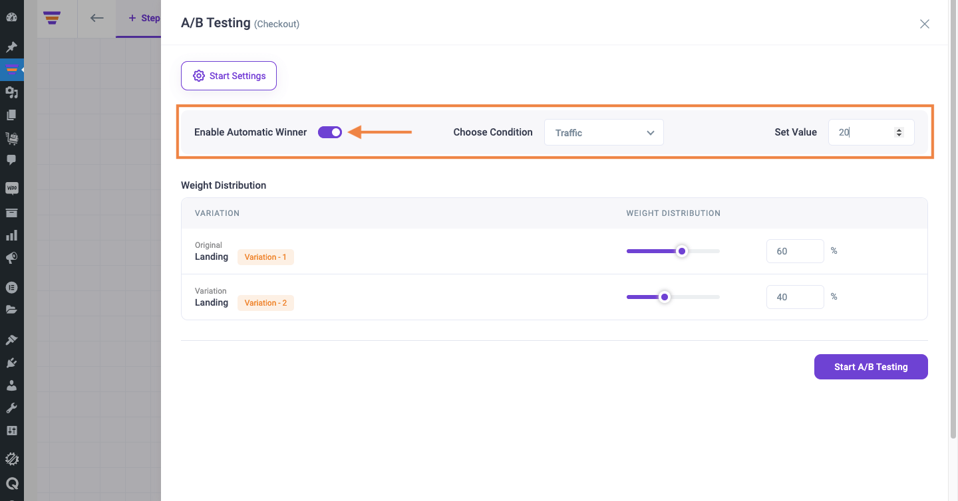Open the Media sidebar icon
958x501 pixels.
[x=11, y=92]
